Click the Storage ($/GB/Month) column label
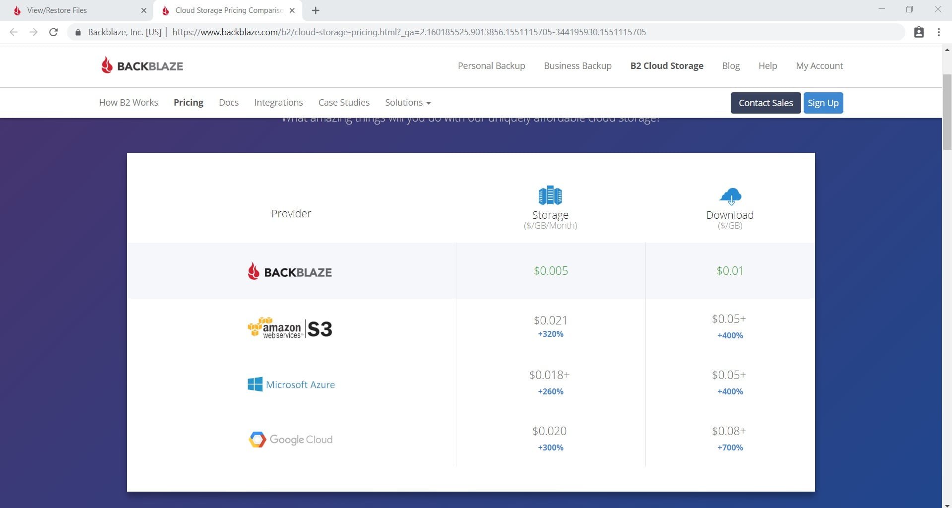The height and width of the screenshot is (508, 952). [550, 220]
